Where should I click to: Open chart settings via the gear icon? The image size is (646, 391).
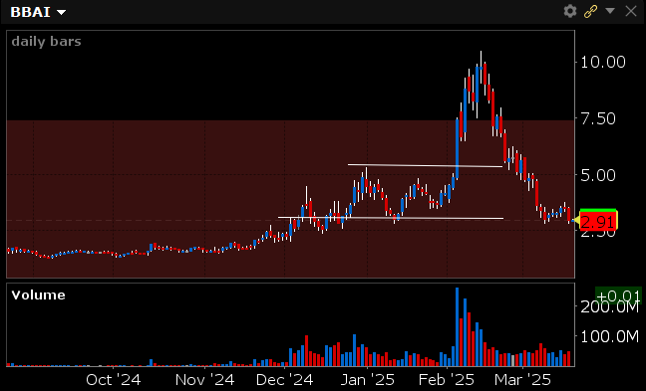[x=570, y=11]
